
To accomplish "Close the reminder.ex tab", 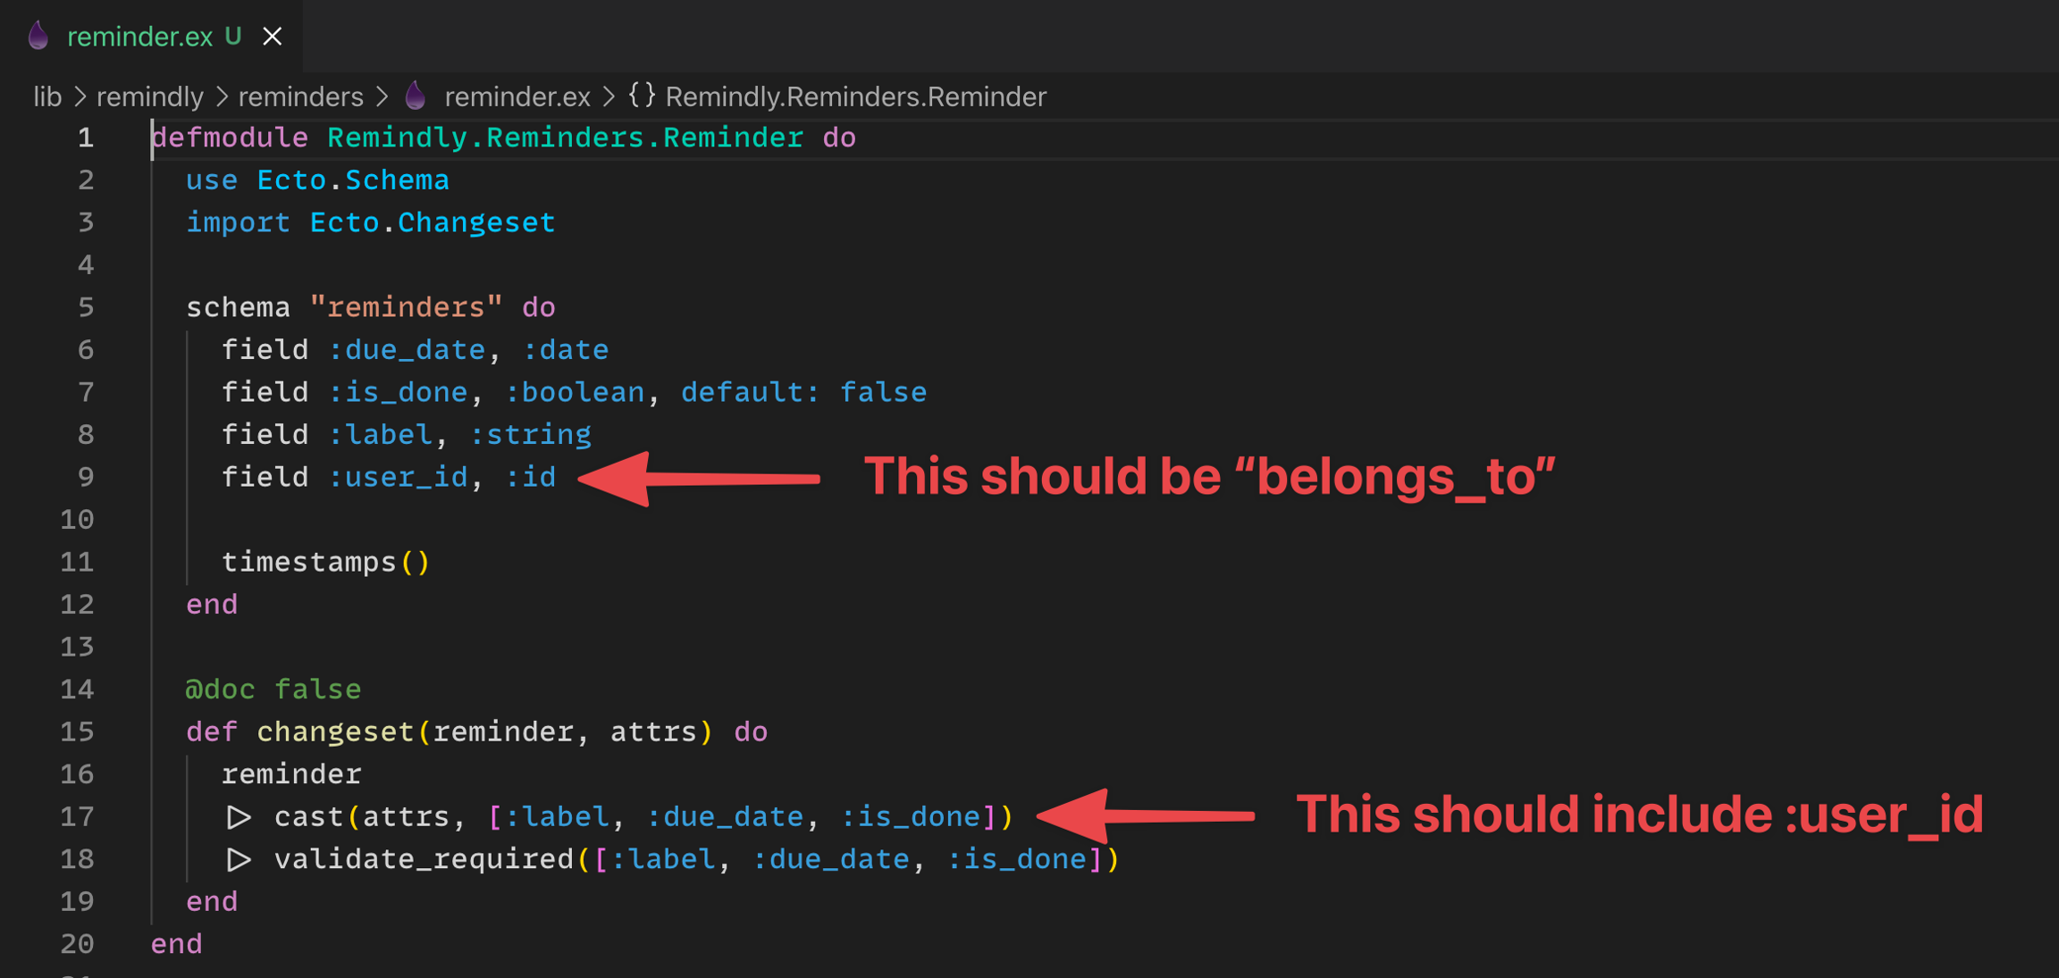I will pos(273,37).
